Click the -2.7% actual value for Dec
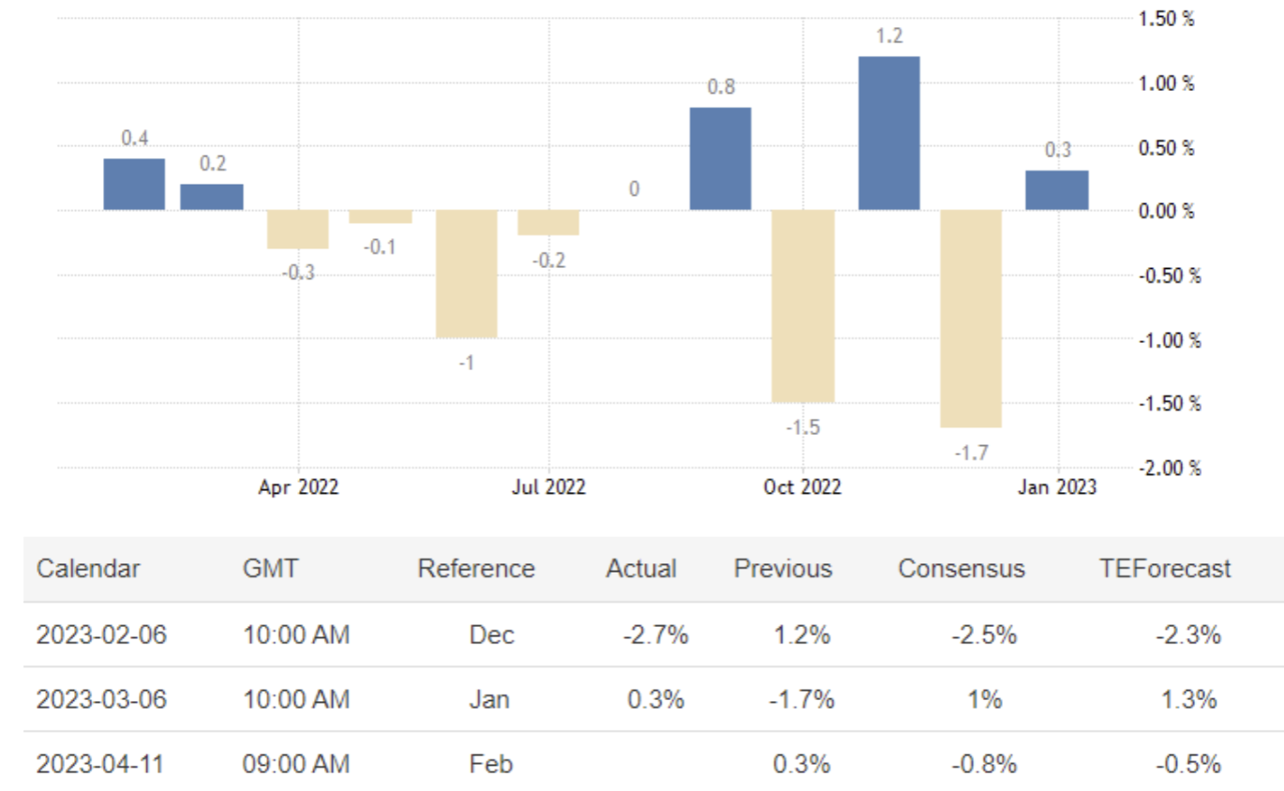1284x791 pixels. (655, 635)
